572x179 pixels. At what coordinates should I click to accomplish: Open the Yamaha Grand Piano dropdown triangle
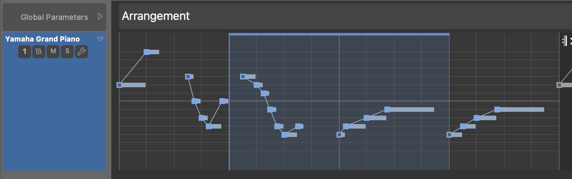100,39
